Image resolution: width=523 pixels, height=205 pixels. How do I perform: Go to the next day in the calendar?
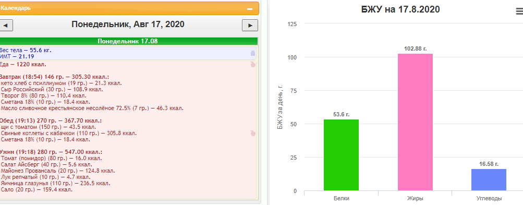250,26
